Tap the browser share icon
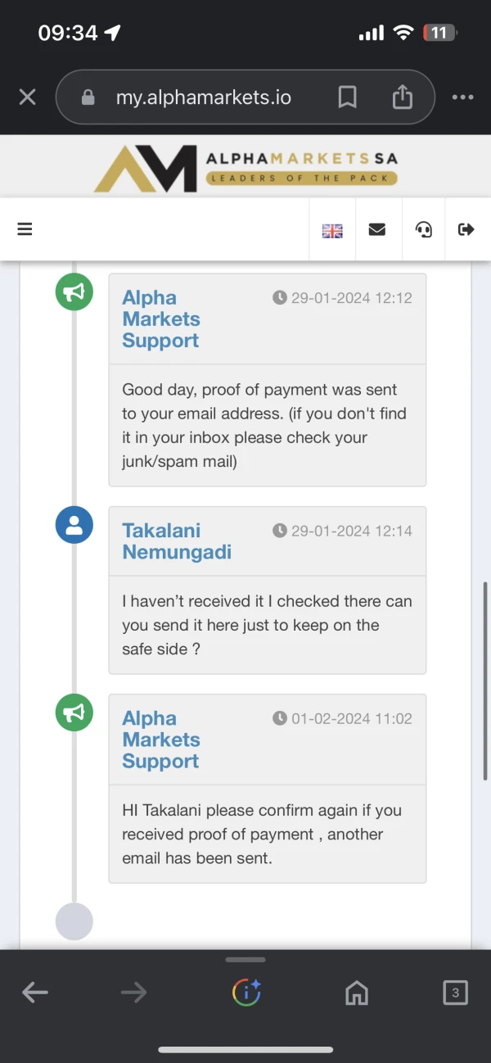The image size is (491, 1063). point(402,97)
